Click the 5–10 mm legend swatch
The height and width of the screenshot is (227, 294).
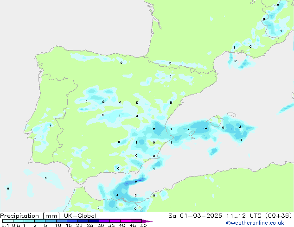click(51, 221)
